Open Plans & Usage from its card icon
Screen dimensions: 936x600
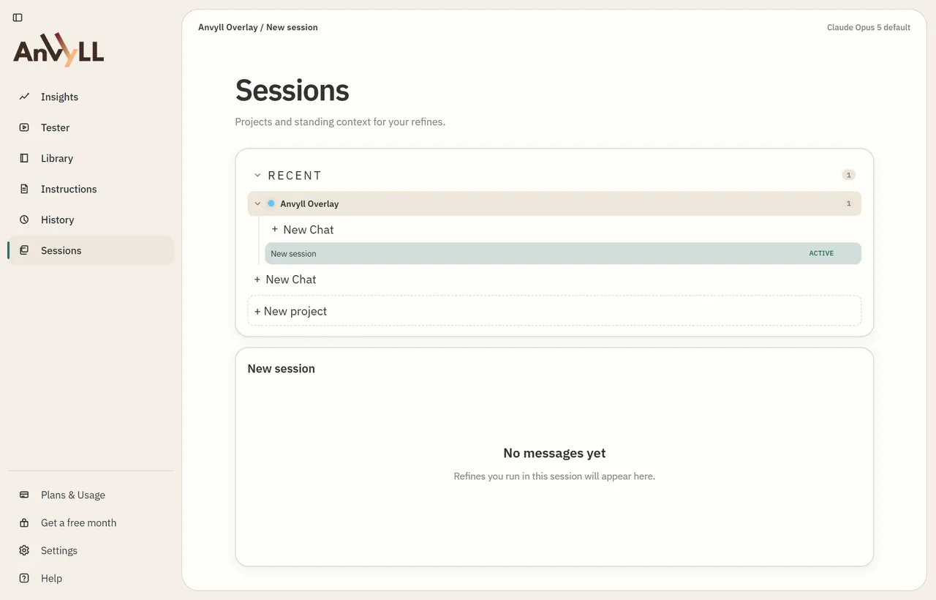tap(24, 495)
